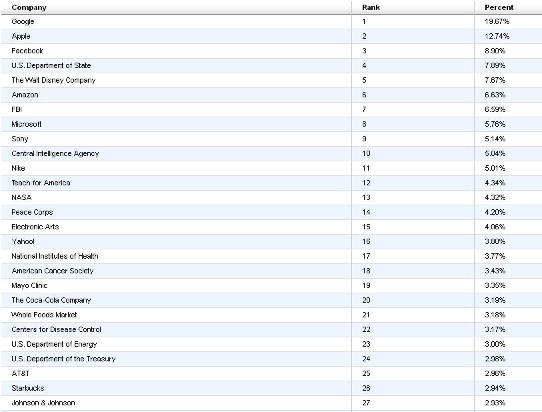Viewport: 542px width, 412px height.
Task: Click Central Intelligence Agency
Action: [x=55, y=153]
